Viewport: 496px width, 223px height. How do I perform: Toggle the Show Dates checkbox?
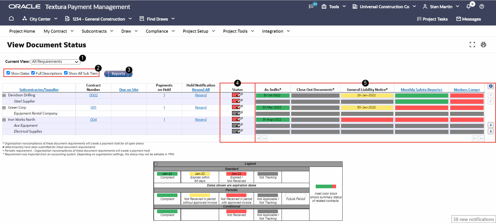(x=8, y=73)
